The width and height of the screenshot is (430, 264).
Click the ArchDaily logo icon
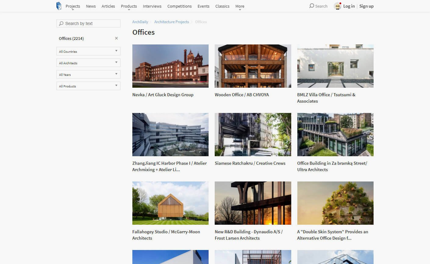59,5
